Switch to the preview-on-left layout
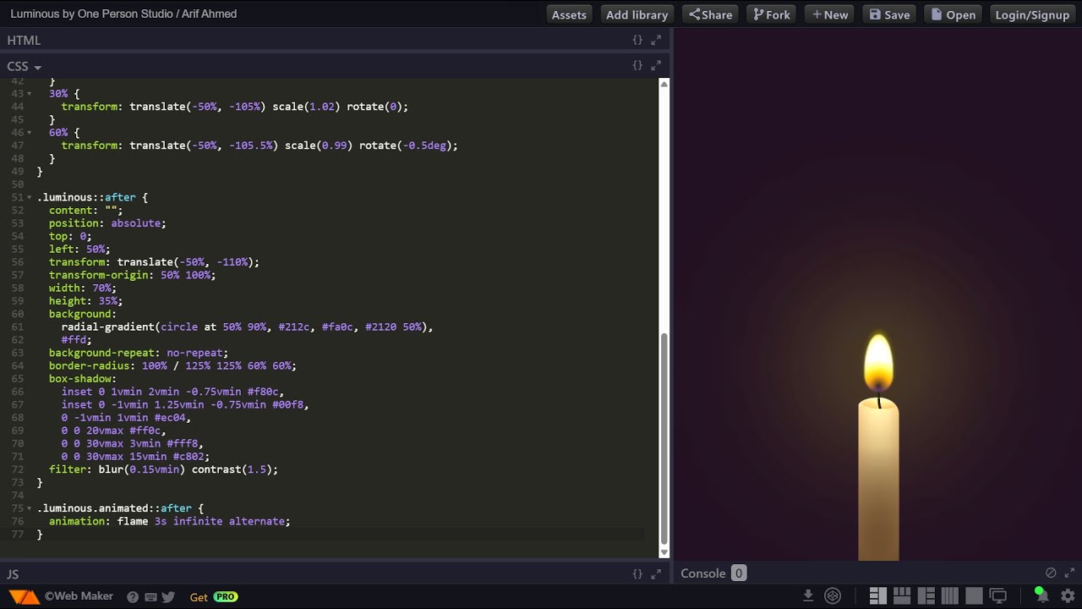Screen dimensions: 1082x609 pyautogui.click(x=926, y=596)
